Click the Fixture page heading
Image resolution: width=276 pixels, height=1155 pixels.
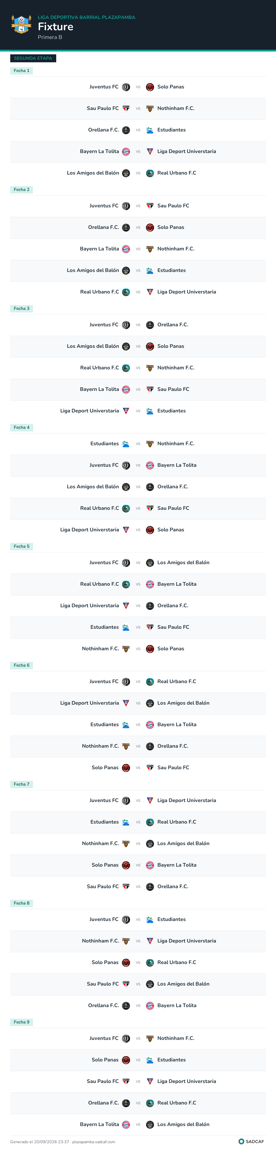tap(55, 26)
